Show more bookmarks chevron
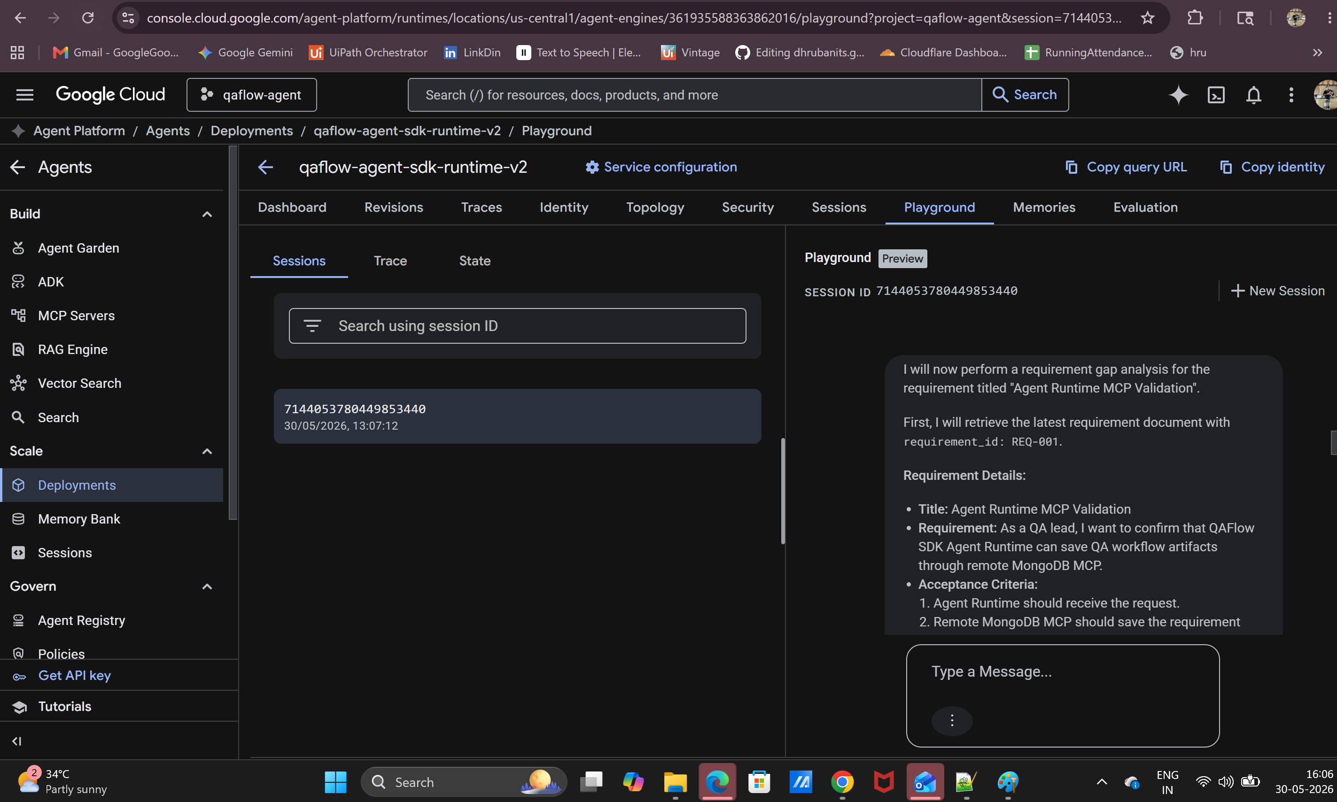1337x802 pixels. tap(1318, 53)
